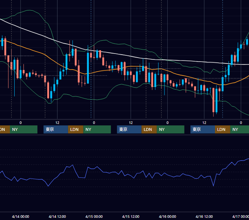Click hour label 12 above 4/15 12:00
This screenshot has height=220, width=249.
tap(131, 123)
